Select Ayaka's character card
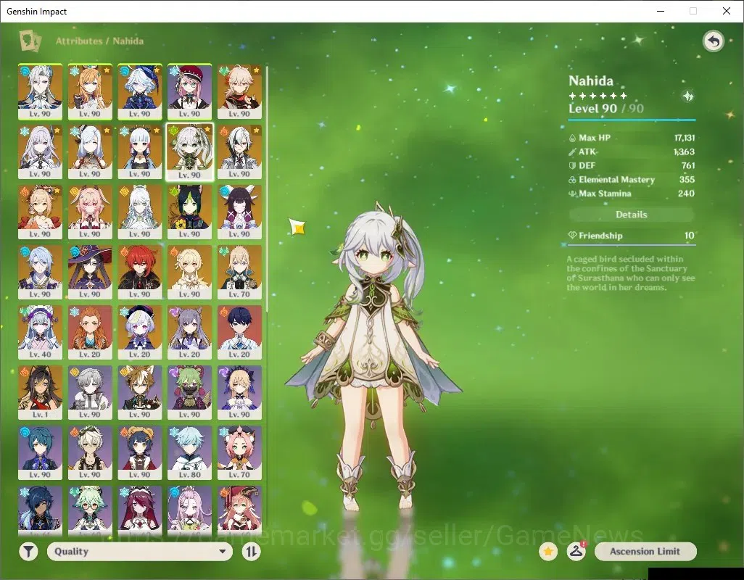Image resolution: width=744 pixels, height=580 pixels. click(x=140, y=152)
